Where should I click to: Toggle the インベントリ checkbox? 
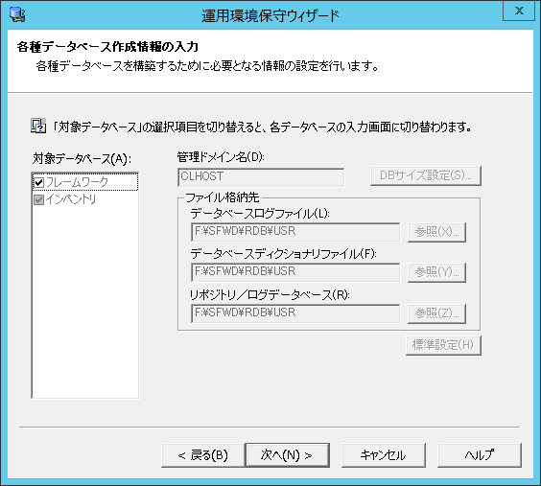[38, 199]
